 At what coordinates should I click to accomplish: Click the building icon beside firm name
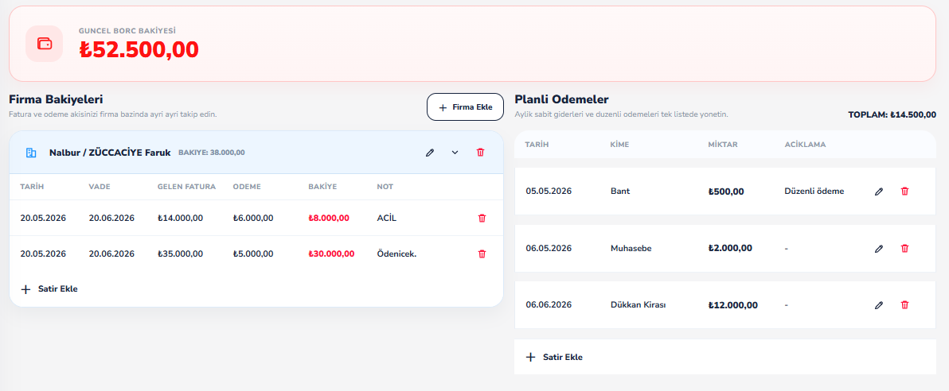tap(31, 153)
